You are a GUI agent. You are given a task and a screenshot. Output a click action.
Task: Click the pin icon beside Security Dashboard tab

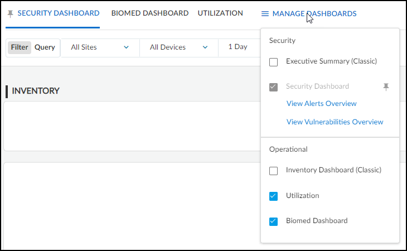tap(11, 13)
